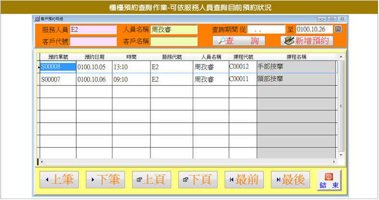The width and height of the screenshot is (379, 200).
Task: Click 新增預約 to add appointment
Action: point(307,41)
